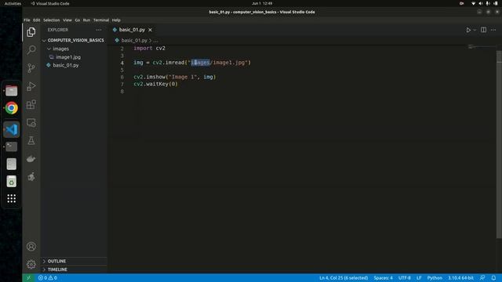502x282 pixels.
Task: Click the editor vertical scrollbar
Action: pyautogui.click(x=499, y=144)
